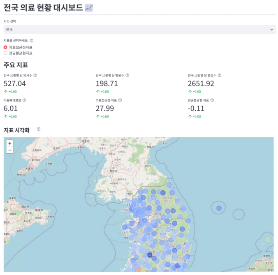The height and width of the screenshot is (275, 278).
Task: Click the orange circle marker at map bottom
Action: 139,270
